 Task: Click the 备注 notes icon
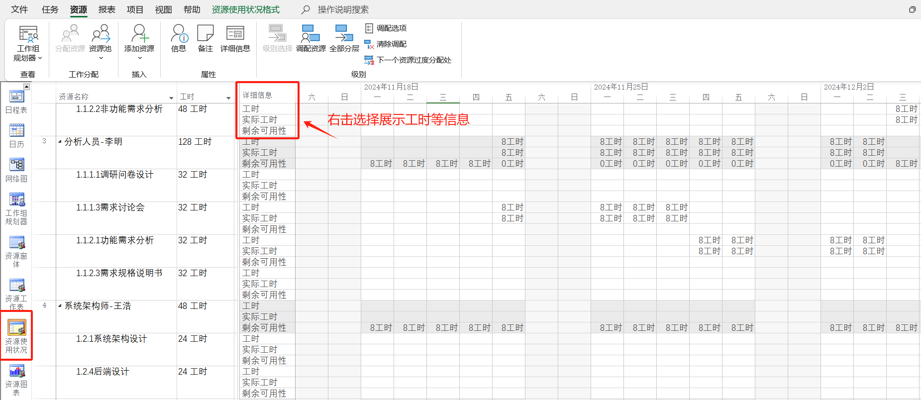[205, 38]
